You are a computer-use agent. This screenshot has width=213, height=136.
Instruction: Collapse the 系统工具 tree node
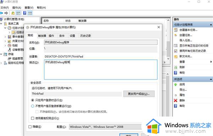click(1, 24)
